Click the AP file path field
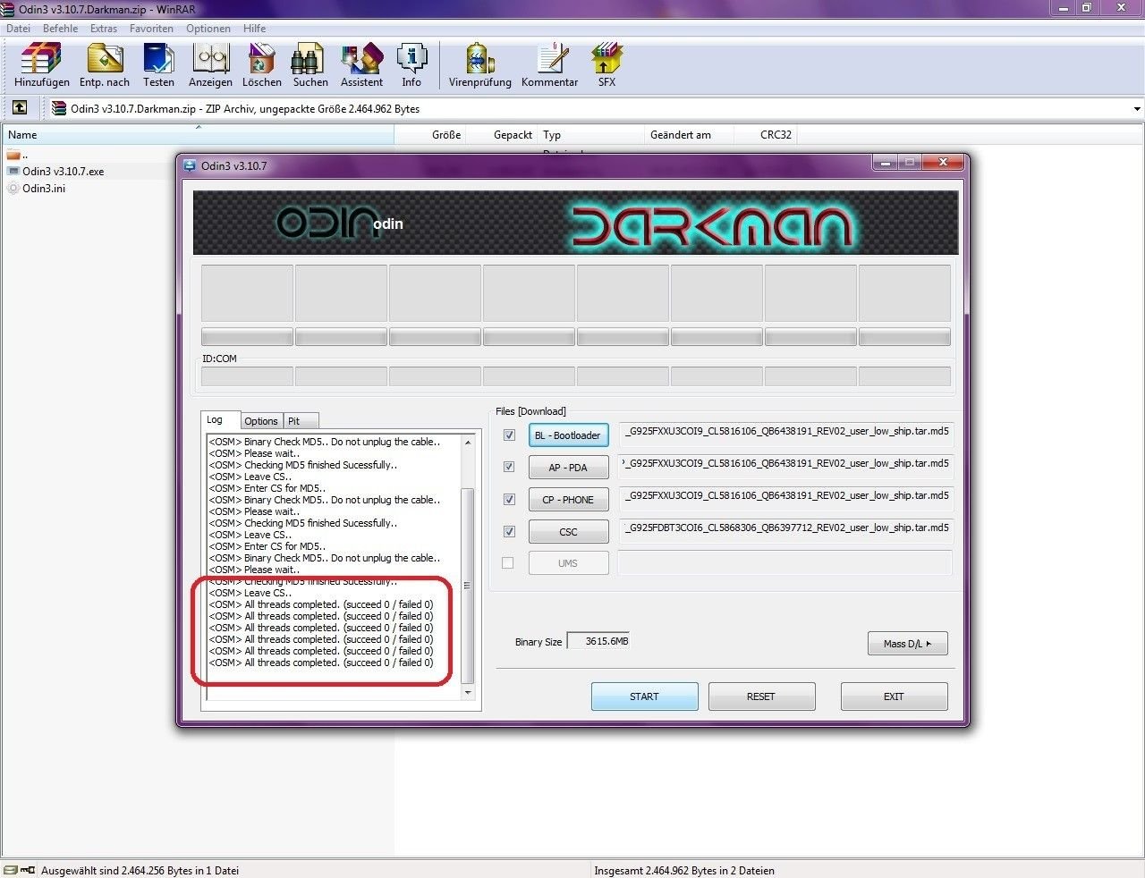This screenshot has width=1145, height=878. (785, 467)
